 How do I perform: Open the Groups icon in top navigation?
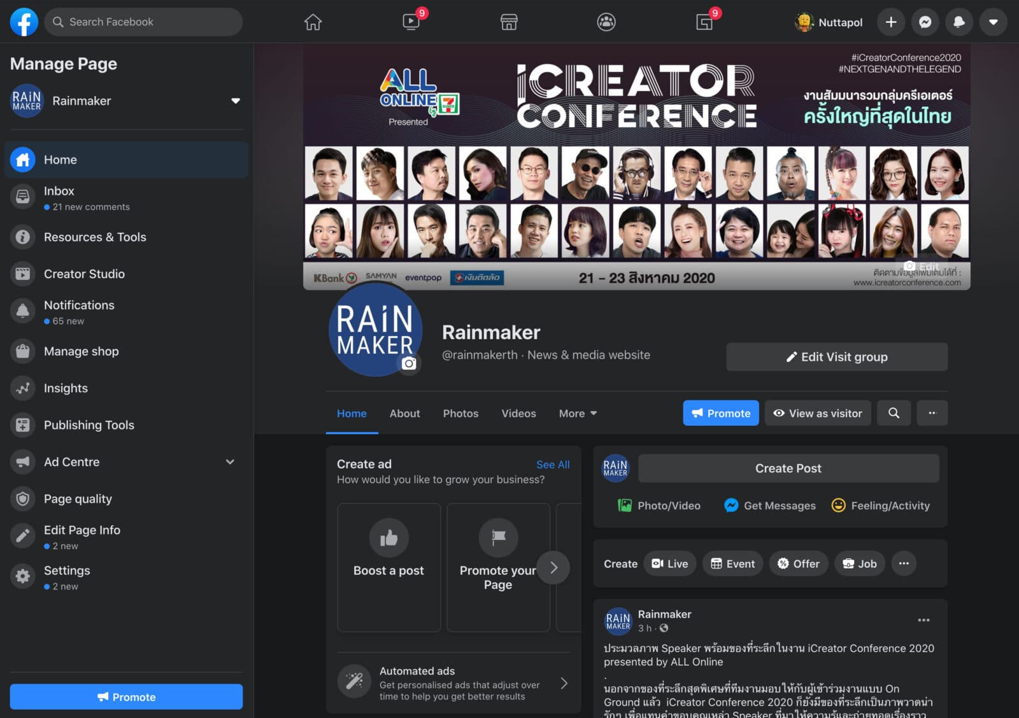click(606, 22)
